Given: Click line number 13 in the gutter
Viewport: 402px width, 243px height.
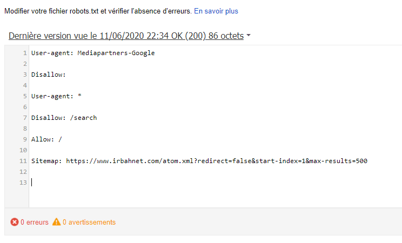Looking at the screenshot, I should click(23, 183).
